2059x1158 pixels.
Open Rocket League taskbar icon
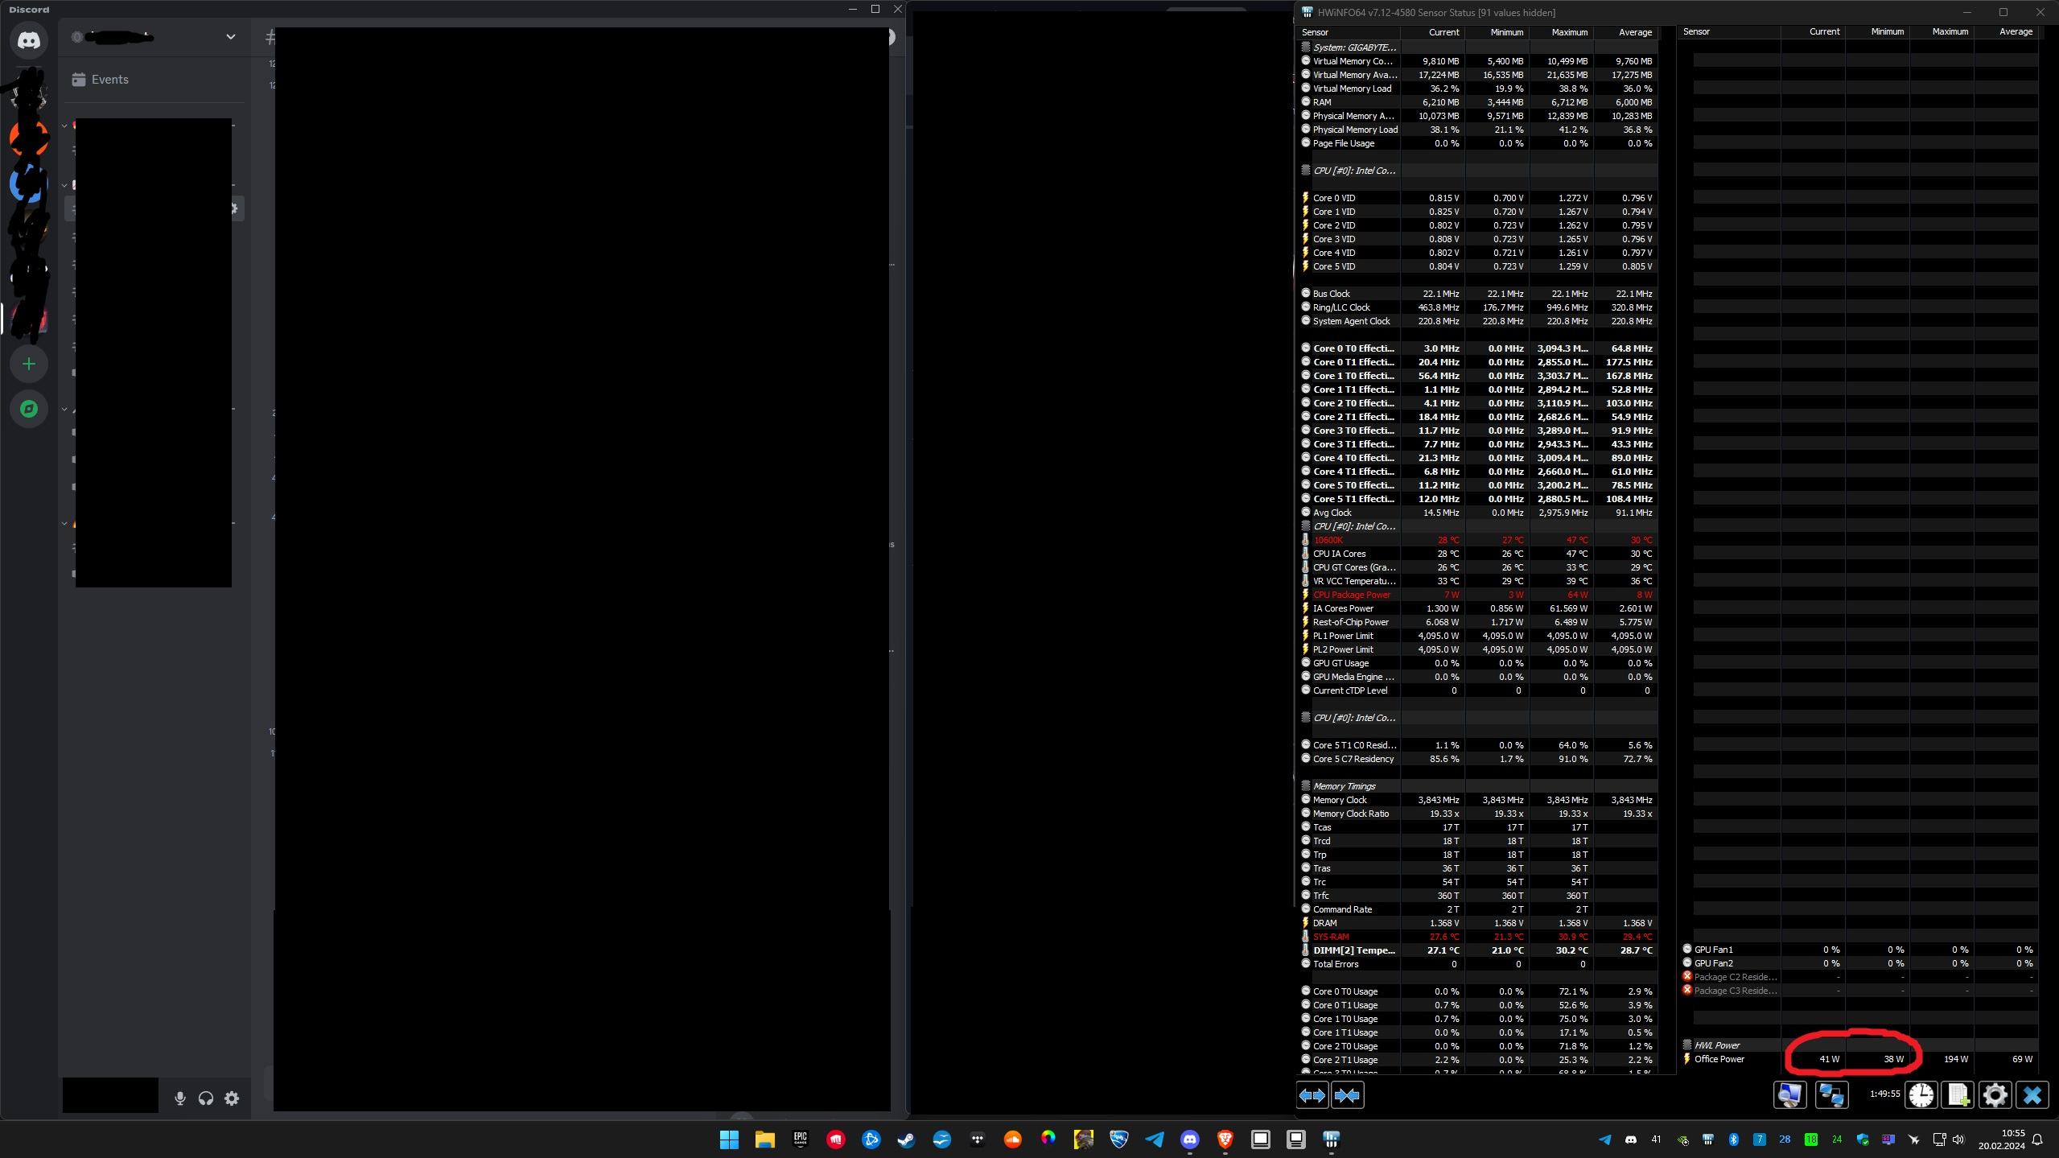[1118, 1139]
